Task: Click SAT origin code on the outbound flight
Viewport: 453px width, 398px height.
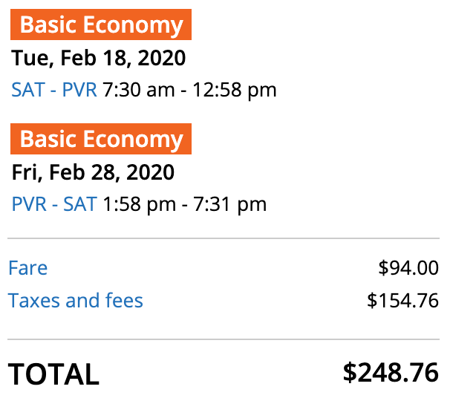Action: pos(27,91)
